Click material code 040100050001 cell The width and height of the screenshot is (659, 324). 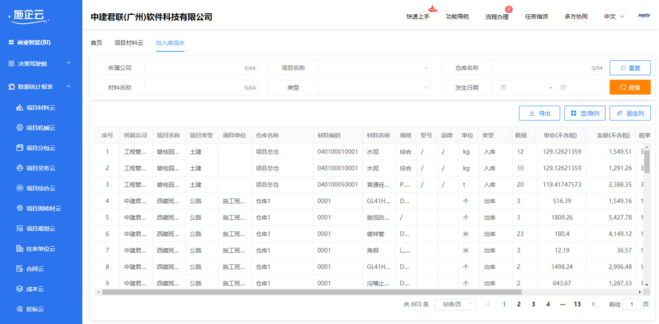pyautogui.click(x=338, y=185)
